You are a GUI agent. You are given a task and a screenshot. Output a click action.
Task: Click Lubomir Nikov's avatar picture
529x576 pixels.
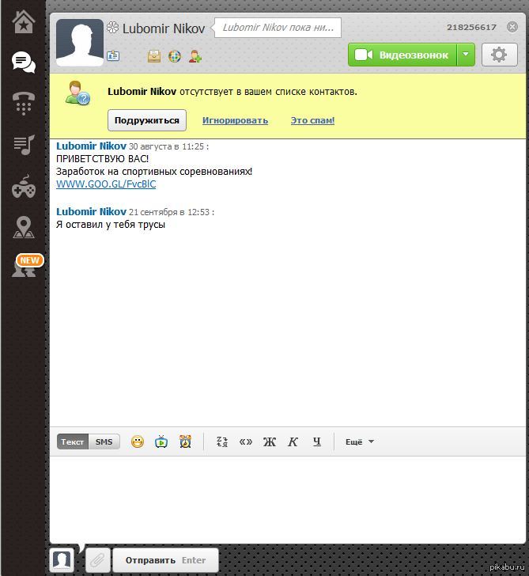coord(80,42)
